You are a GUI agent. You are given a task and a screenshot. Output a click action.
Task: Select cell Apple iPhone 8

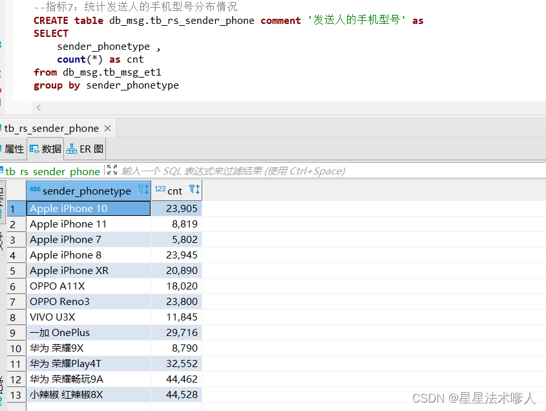click(89, 255)
